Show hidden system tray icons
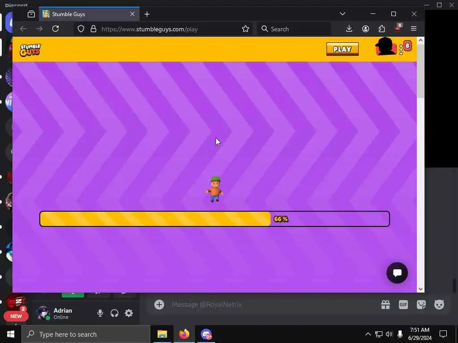The width and height of the screenshot is (458, 343). pos(368,334)
